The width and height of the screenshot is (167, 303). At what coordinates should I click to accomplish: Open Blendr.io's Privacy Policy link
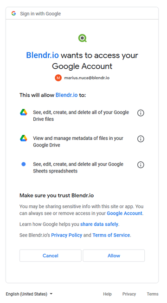tap(66, 235)
